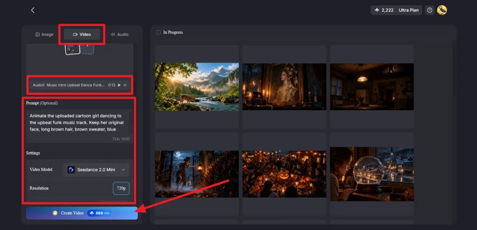Switch to the Audio tab

[120, 34]
